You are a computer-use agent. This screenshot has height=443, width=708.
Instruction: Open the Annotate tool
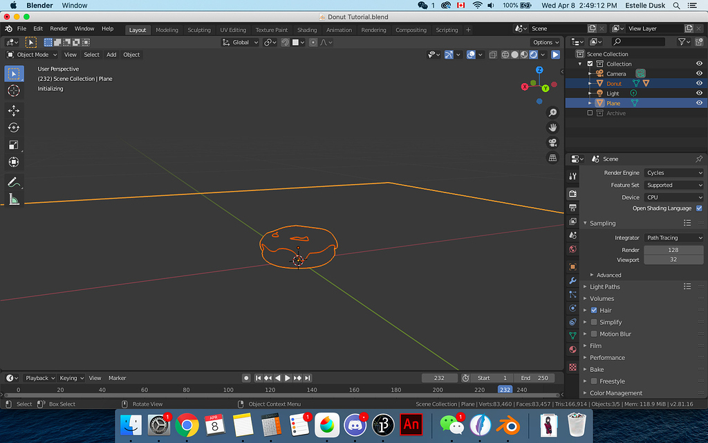click(14, 182)
